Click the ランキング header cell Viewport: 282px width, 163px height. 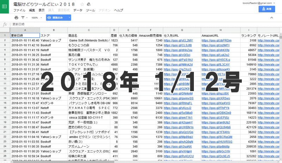pos(249,35)
